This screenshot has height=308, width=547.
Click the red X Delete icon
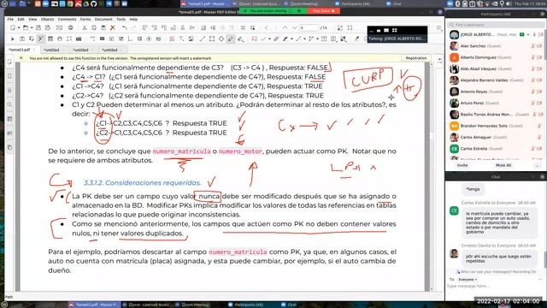click(112, 28)
